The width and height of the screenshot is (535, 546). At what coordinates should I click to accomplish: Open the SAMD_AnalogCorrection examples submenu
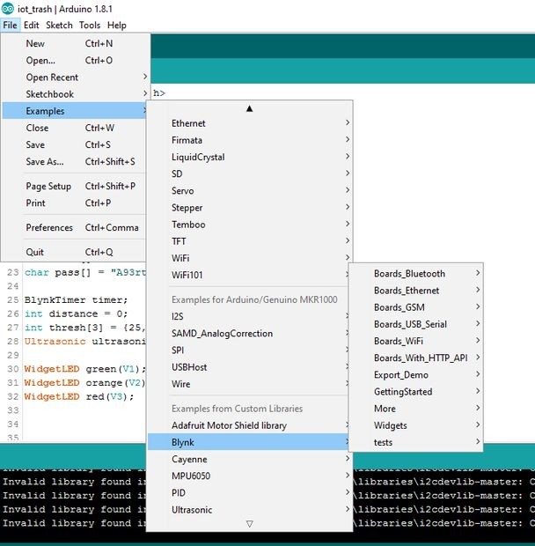click(248, 333)
